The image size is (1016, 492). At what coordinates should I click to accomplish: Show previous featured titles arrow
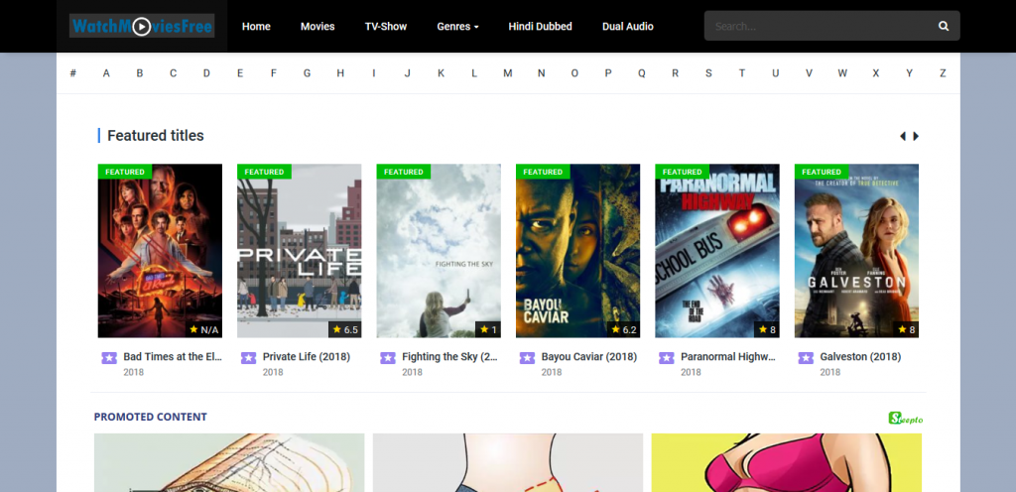pyautogui.click(x=903, y=136)
